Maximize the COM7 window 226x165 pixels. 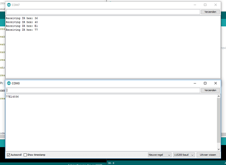click(205, 5)
